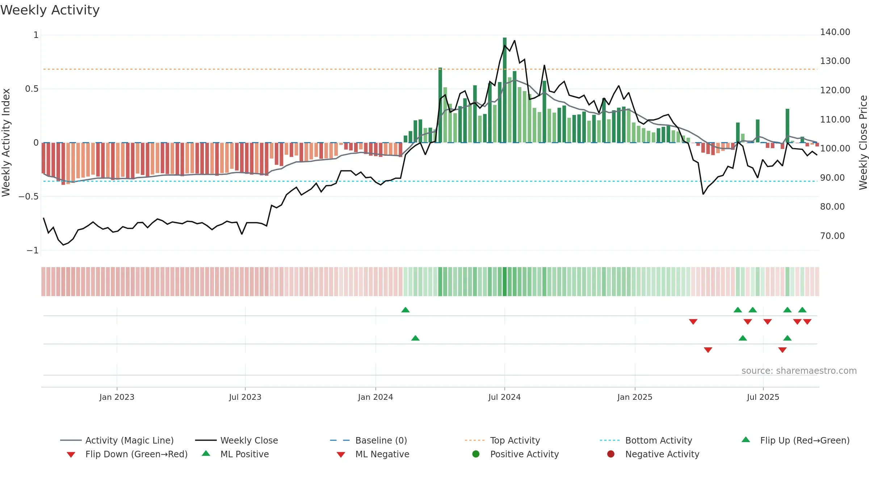Image resolution: width=869 pixels, height=488 pixels.
Task: Select the first Flip Up marker in early 2024
Action: (406, 310)
